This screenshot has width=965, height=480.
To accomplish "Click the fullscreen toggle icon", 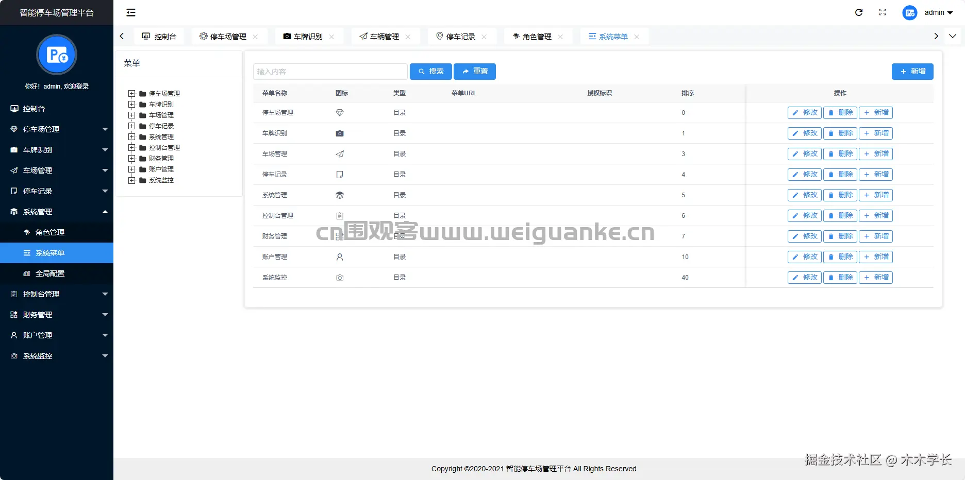I will 883,12.
